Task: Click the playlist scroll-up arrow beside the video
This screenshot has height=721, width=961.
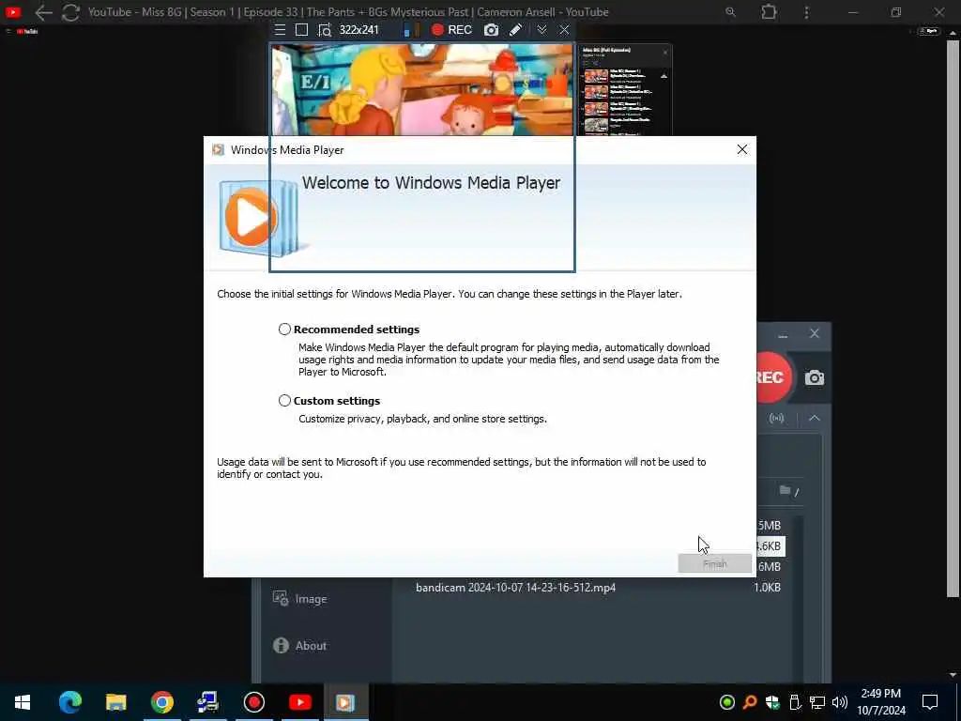Action: point(664,76)
